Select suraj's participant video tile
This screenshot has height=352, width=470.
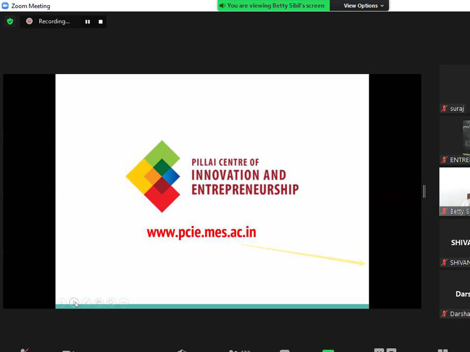[x=455, y=89]
